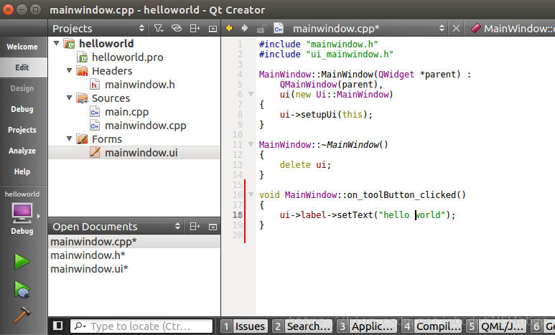Select helloworld.pro file
555x335 pixels.
(x=127, y=57)
